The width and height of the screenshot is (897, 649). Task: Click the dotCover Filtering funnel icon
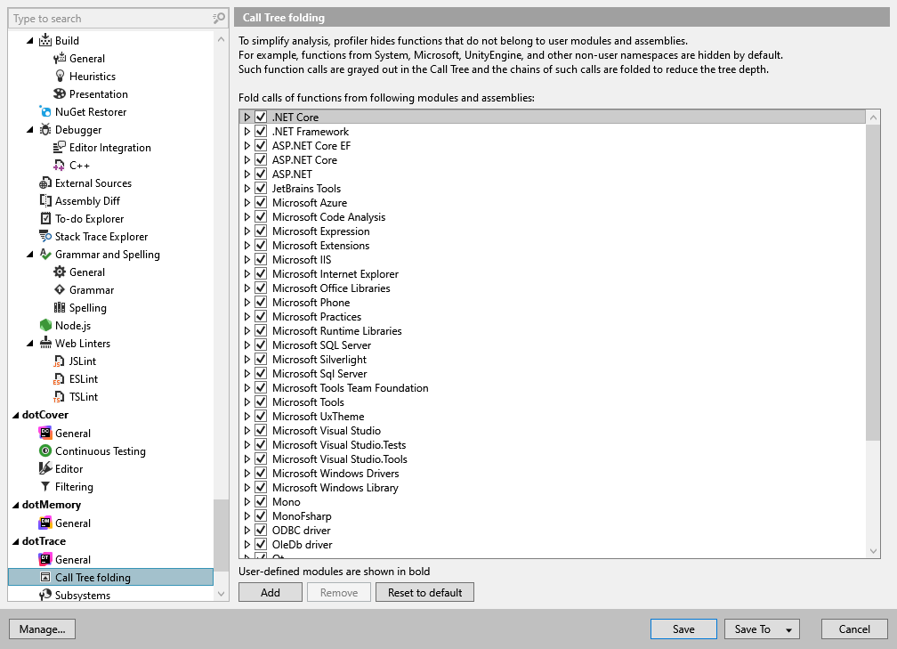pyautogui.click(x=45, y=486)
